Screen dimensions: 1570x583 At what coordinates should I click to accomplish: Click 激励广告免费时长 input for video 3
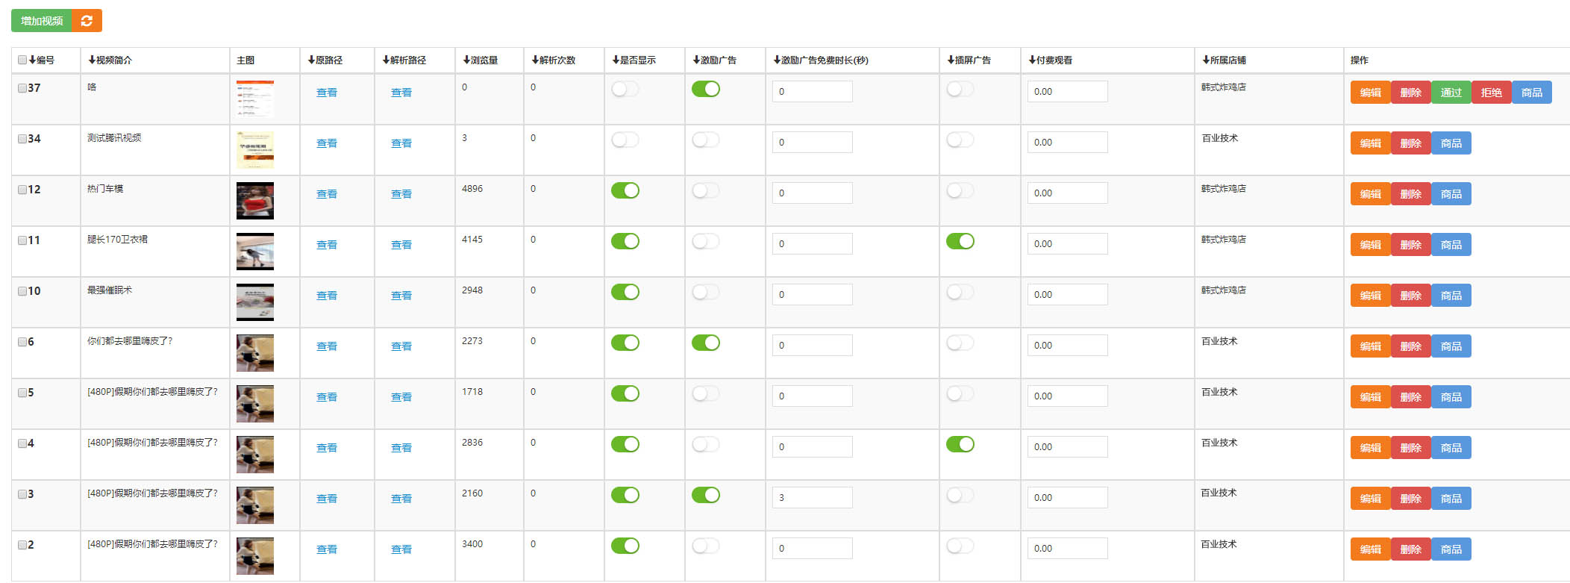pos(812,498)
